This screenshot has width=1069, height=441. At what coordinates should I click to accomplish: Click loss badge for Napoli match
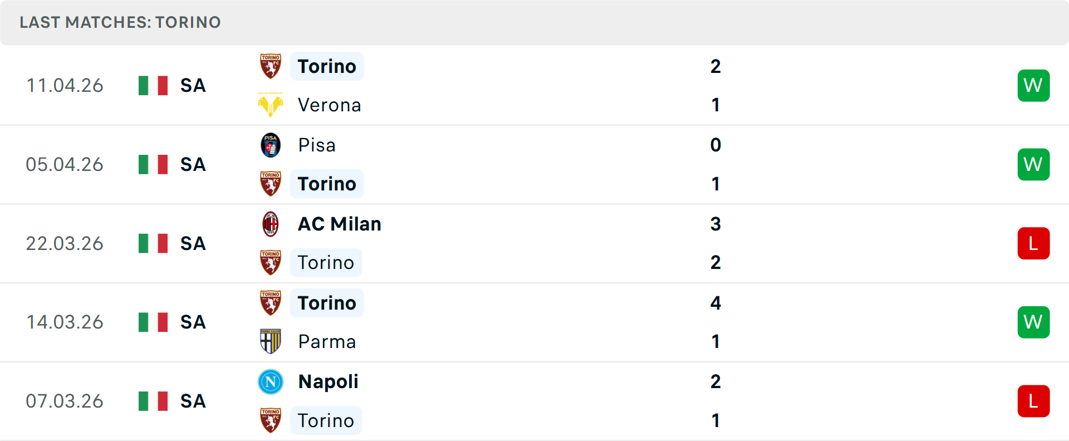pyautogui.click(x=1033, y=401)
